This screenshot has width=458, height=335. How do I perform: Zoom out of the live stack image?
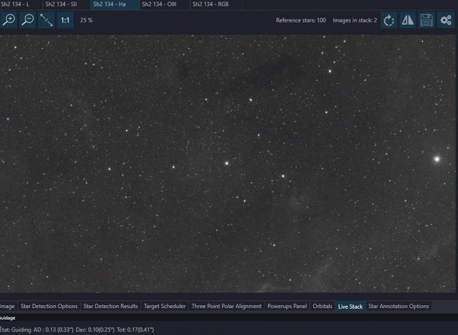(x=27, y=20)
